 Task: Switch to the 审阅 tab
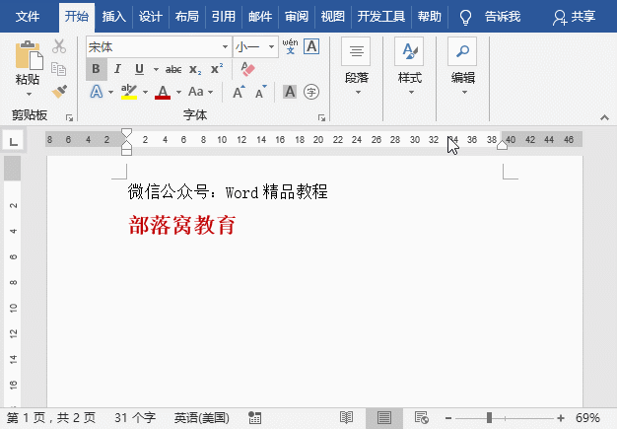pyautogui.click(x=297, y=17)
